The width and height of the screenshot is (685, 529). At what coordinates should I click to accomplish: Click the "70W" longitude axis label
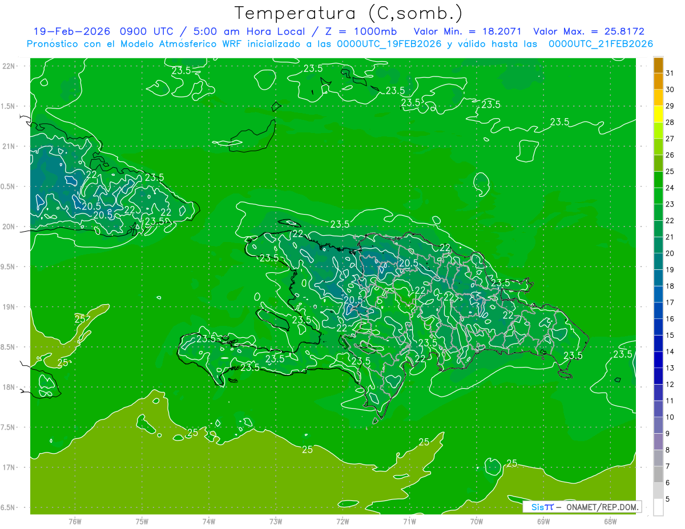coord(477,522)
